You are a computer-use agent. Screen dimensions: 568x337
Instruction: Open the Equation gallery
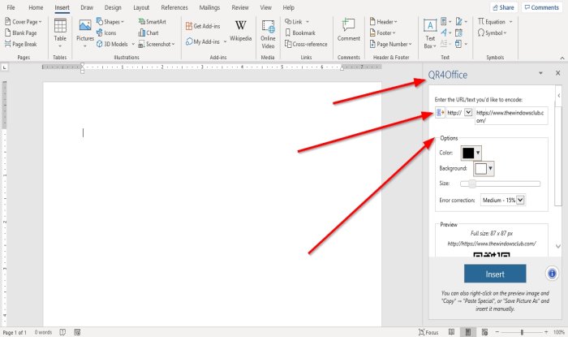(x=495, y=22)
